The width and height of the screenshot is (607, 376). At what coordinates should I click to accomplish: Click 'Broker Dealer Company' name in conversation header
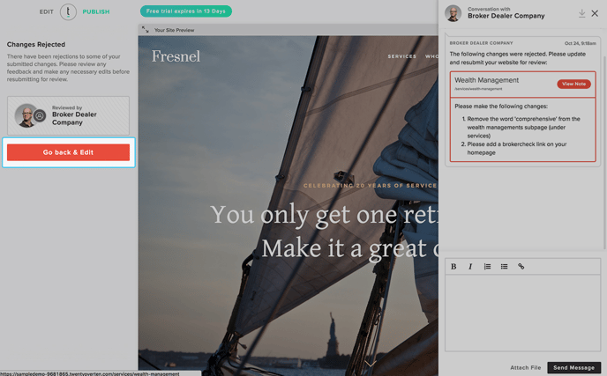(x=506, y=16)
